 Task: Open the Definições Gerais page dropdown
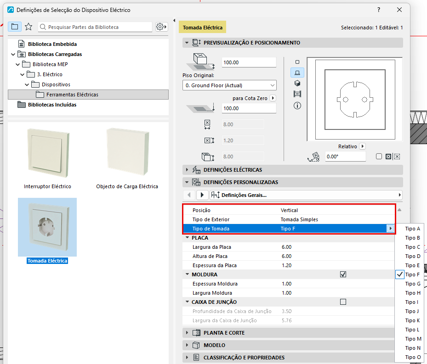306,195
